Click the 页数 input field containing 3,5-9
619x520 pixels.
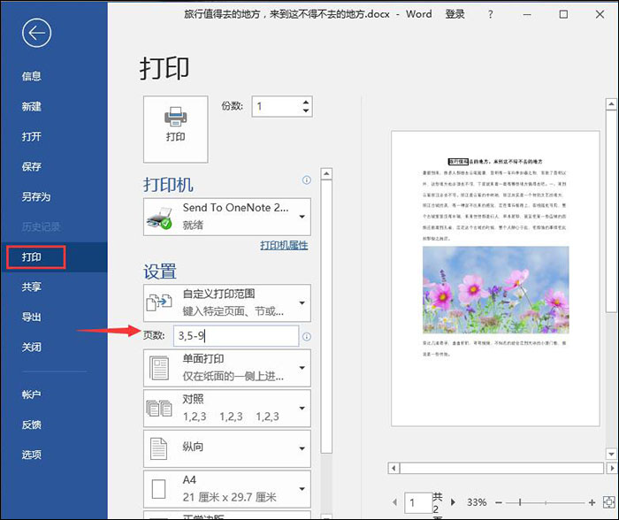tap(236, 336)
